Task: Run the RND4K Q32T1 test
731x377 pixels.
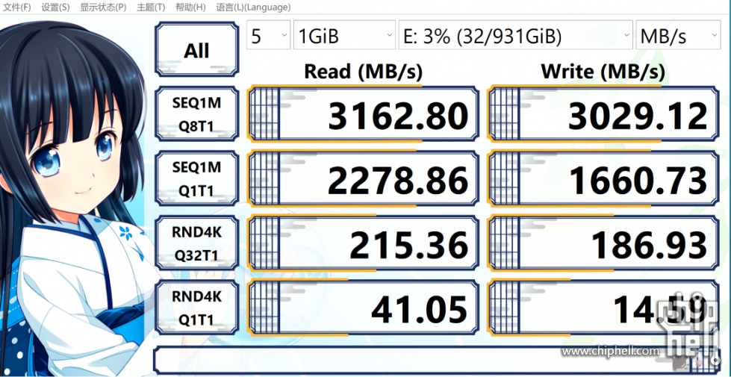Action: 196,243
